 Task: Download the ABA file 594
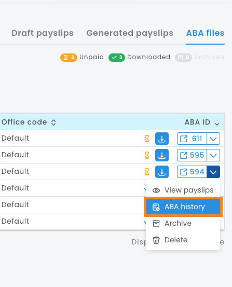tap(162, 172)
